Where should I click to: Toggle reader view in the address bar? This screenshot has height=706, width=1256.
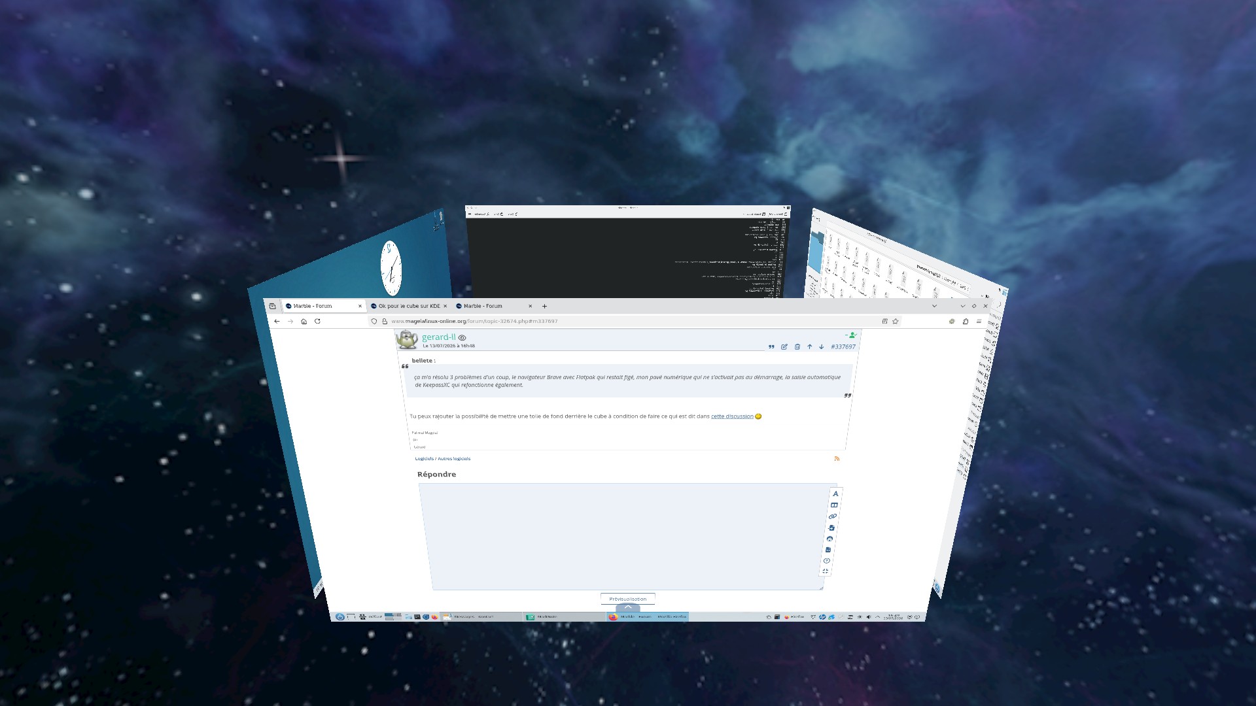click(884, 321)
